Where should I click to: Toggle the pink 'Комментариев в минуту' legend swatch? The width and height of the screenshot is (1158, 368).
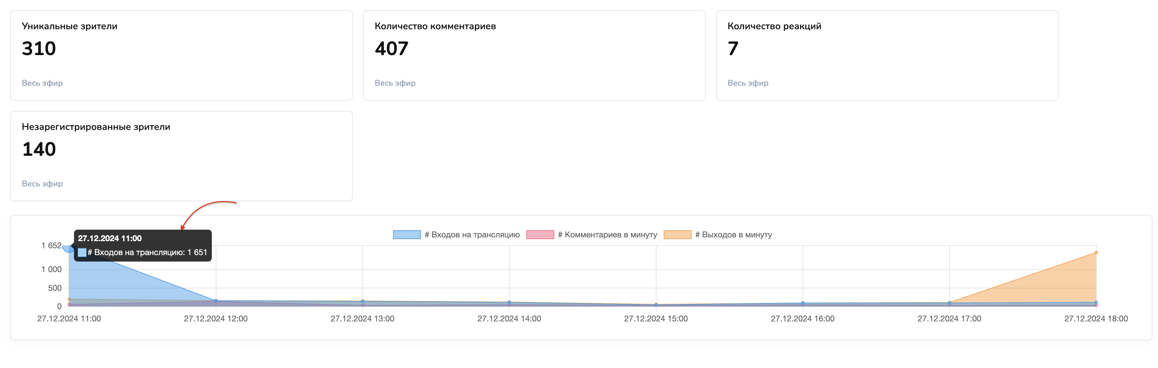click(540, 235)
